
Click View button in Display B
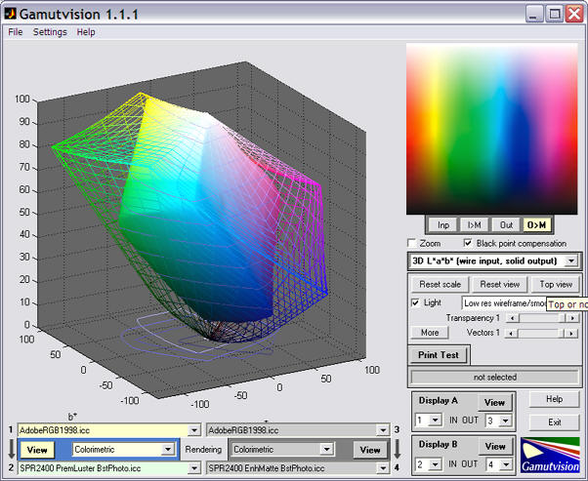(x=494, y=447)
